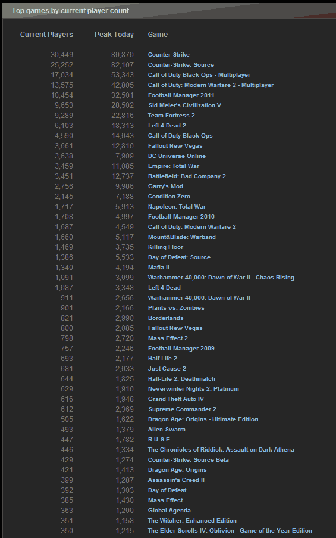Click the Football Manager 2009 link
This screenshot has width=336, height=538.
181,349
